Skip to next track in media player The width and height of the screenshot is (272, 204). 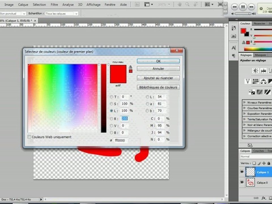tap(251, 7)
